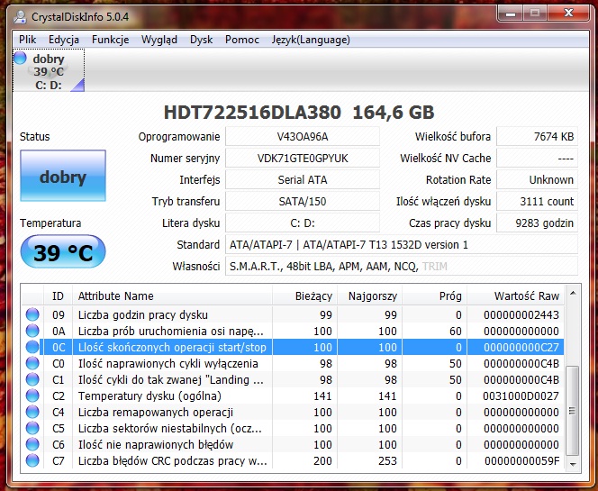Click the large dobry health status button

(x=63, y=176)
